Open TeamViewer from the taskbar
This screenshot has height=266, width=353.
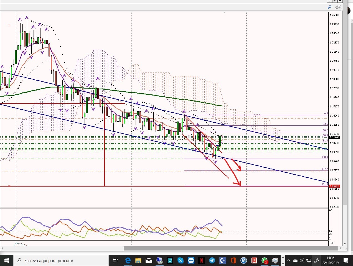[191, 260]
